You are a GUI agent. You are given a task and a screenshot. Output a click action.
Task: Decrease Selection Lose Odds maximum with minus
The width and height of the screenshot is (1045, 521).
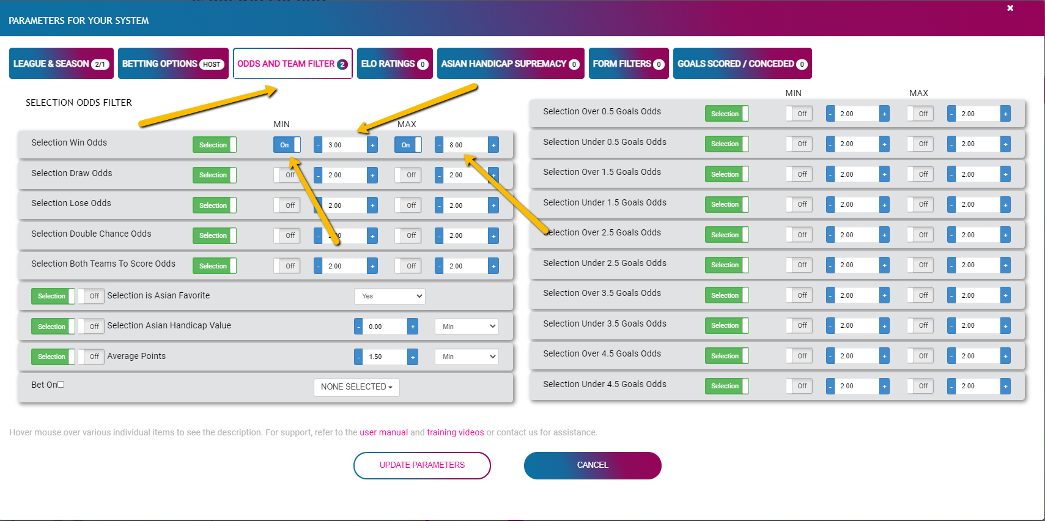[x=439, y=205]
